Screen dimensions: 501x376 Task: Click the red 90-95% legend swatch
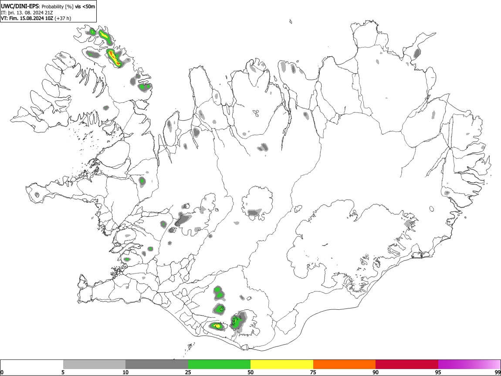pos(407,365)
